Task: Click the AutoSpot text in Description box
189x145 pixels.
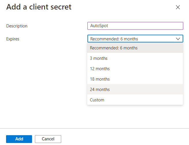Action: (x=99, y=26)
